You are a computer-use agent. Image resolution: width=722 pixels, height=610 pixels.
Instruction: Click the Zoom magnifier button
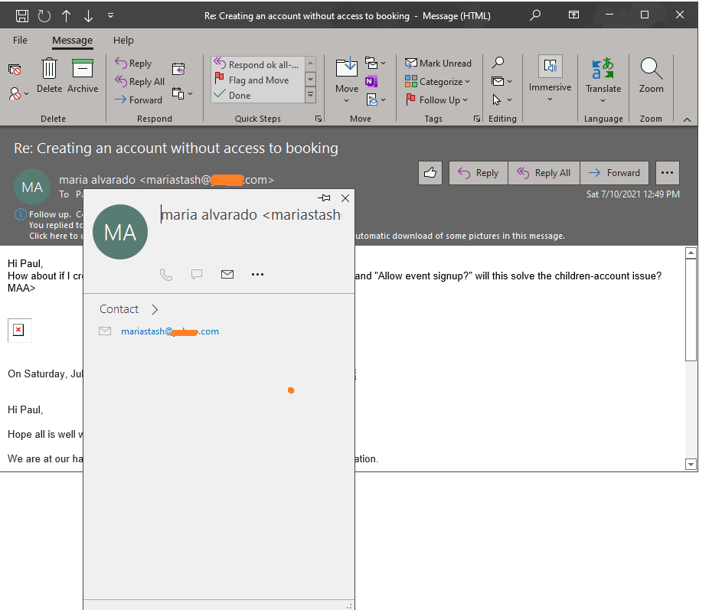pyautogui.click(x=651, y=76)
